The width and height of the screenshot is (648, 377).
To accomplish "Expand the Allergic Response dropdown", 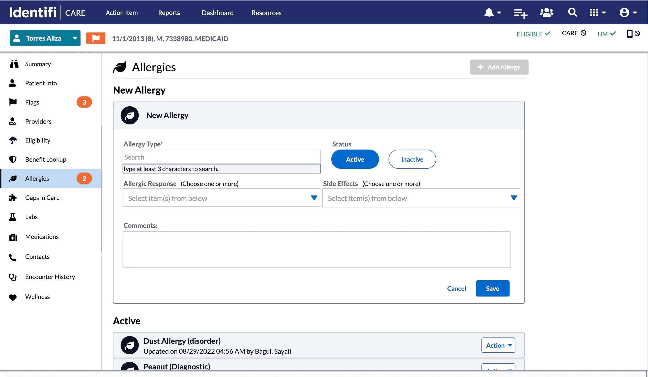I will (x=221, y=198).
